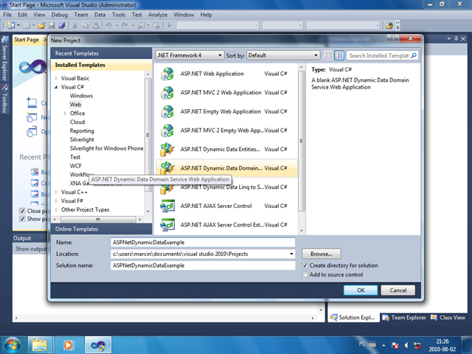
Task: Toggle Close page checkbox on Start Page
Action: pos(22,211)
